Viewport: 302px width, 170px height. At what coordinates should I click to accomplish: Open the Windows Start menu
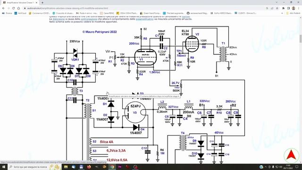[x=3, y=167]
